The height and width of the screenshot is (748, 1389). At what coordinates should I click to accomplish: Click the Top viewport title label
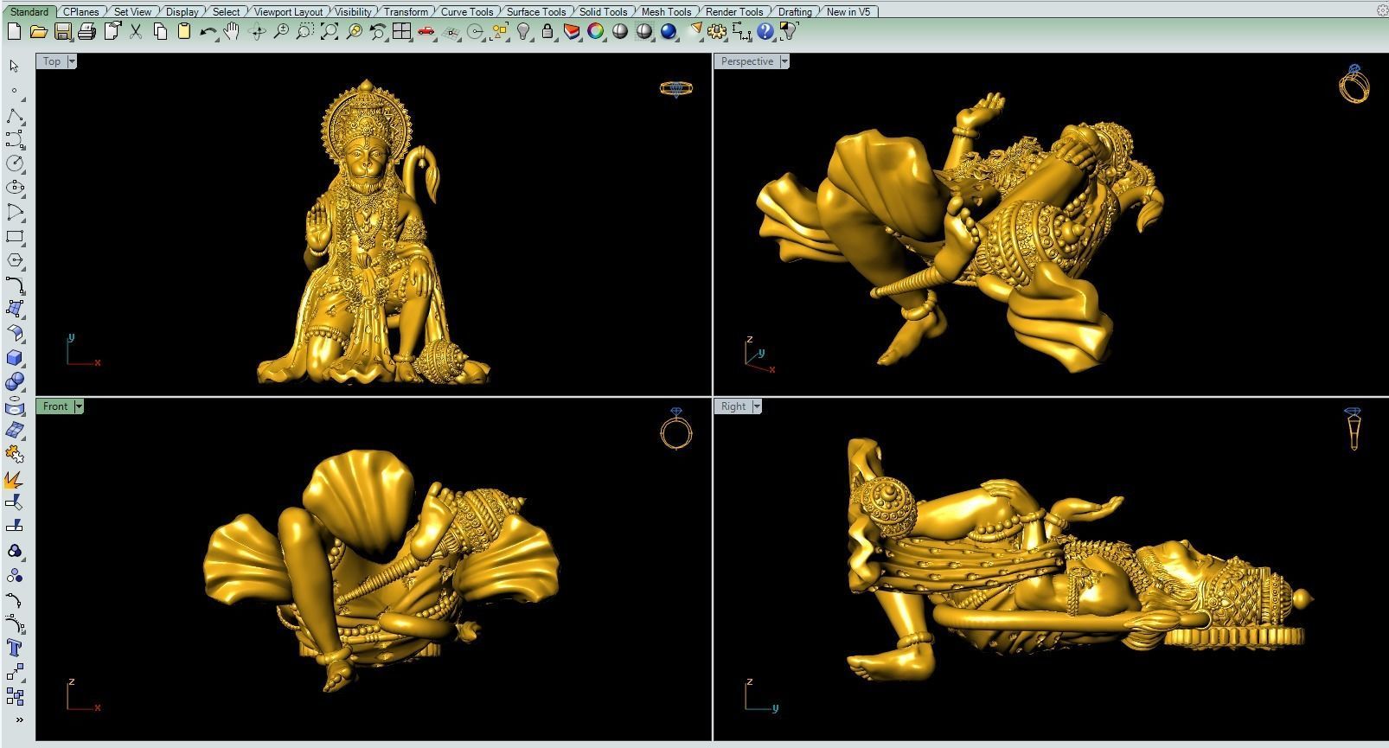pyautogui.click(x=52, y=61)
